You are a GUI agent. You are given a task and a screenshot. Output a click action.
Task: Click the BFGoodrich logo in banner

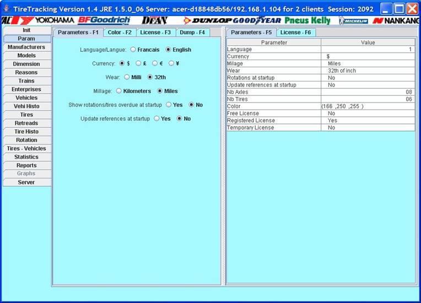[x=104, y=20]
